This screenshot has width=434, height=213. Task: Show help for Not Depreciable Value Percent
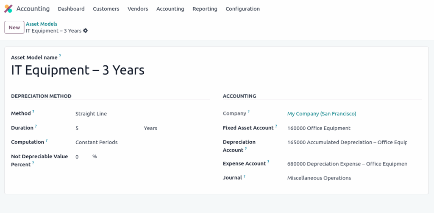coord(33,163)
